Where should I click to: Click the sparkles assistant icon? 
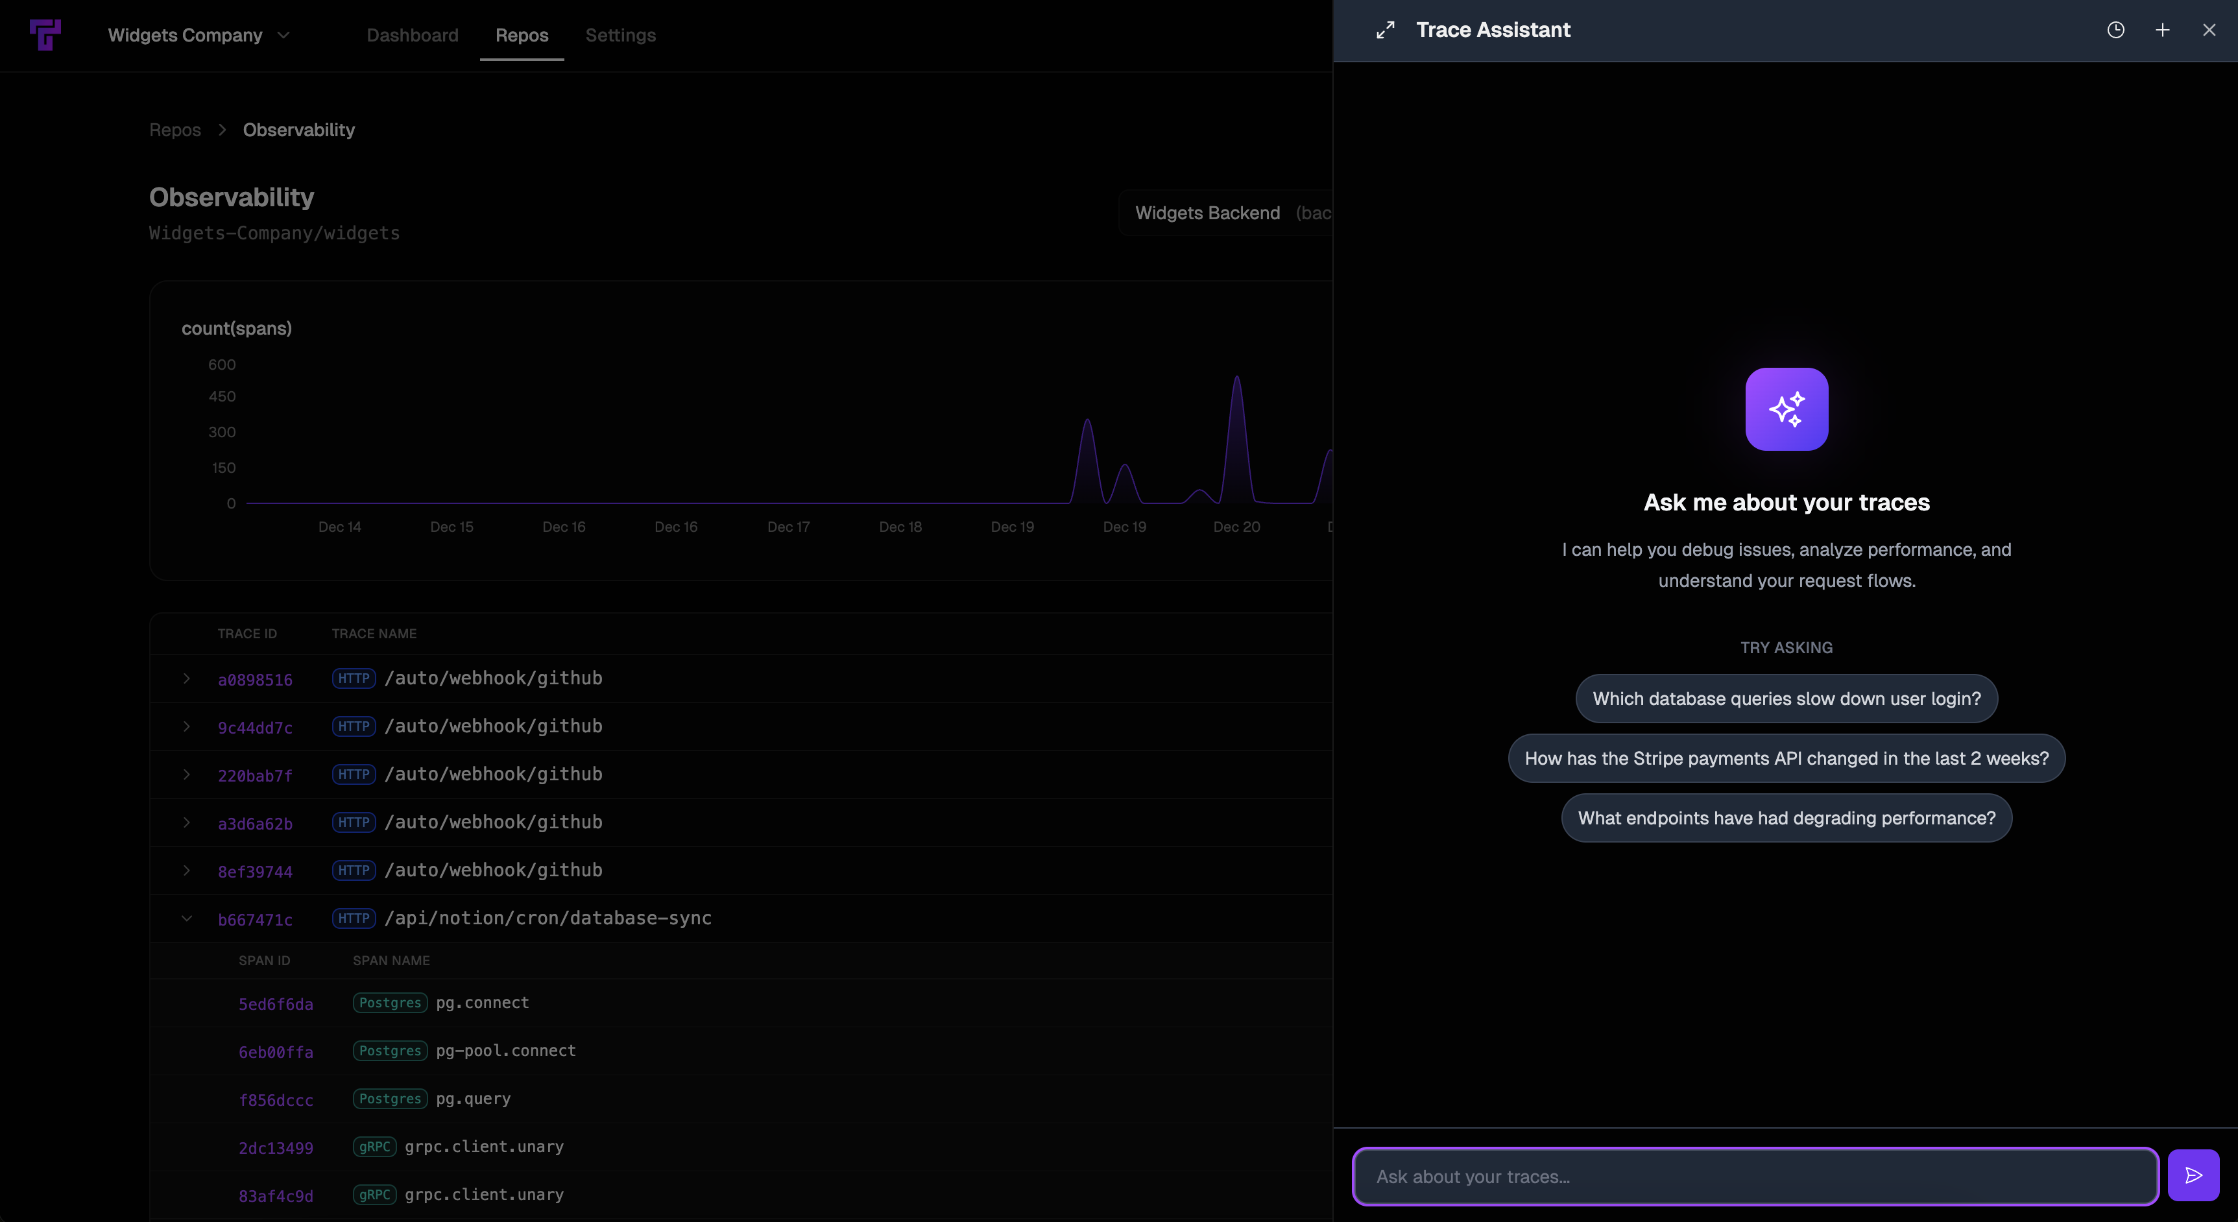coord(1787,409)
